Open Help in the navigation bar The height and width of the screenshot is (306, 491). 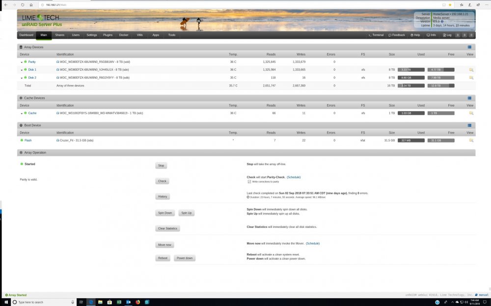[415, 35]
